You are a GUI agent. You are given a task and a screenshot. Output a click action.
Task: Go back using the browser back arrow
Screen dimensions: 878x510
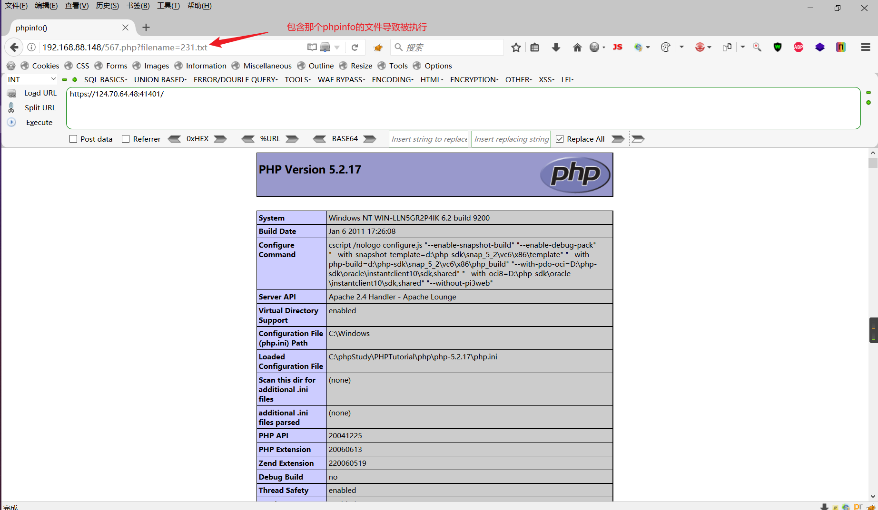(14, 47)
